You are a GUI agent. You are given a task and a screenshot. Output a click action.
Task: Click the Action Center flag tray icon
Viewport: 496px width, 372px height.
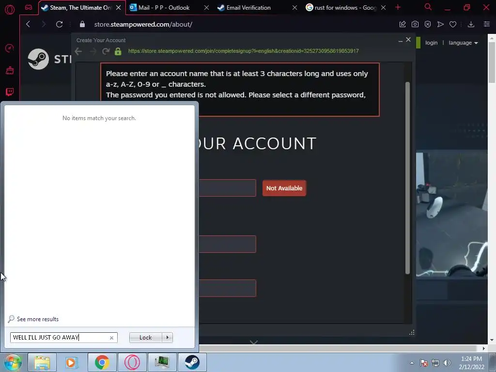click(x=423, y=363)
